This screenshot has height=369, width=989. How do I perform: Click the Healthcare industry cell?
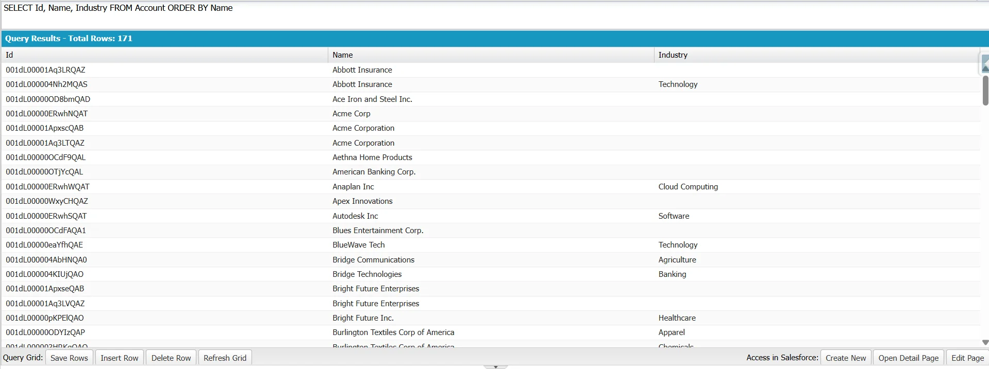(x=816, y=318)
